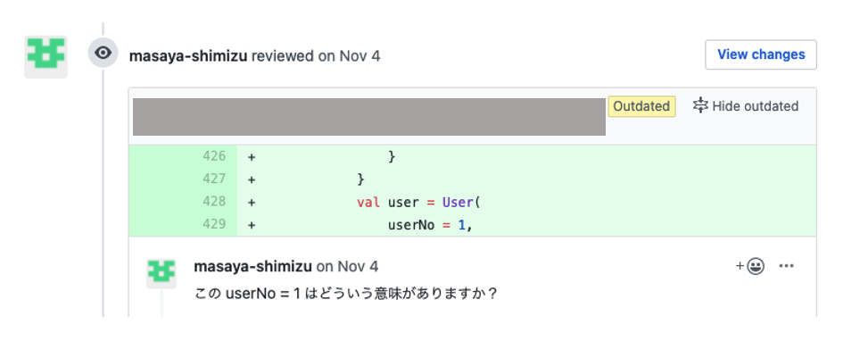Click the 'val user = User(' code line
The height and width of the screenshot is (358, 843).
418,203
